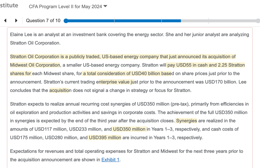Select the "Question 7 of 10" label
The width and height of the screenshot is (260, 168).
(43, 21)
